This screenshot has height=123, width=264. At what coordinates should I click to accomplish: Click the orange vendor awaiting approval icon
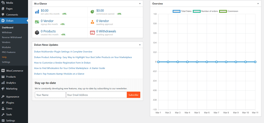tap(92, 22)
